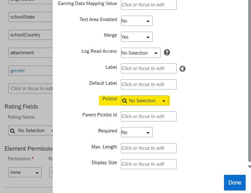251x193 pixels.
Task: Click the Rating Name search magnifier icon
Action: point(13,131)
